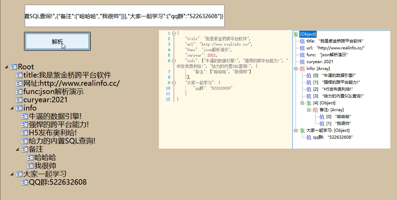Click 组 icon beside 备注: [Array]
This screenshot has height=200, width=397.
coord(315,110)
